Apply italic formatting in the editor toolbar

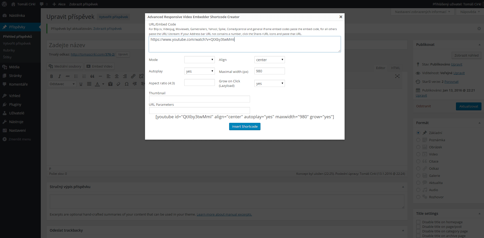point(60,76)
